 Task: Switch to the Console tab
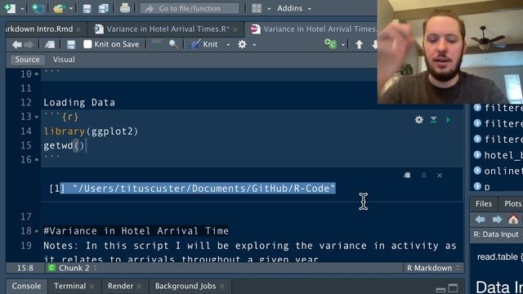point(26,286)
